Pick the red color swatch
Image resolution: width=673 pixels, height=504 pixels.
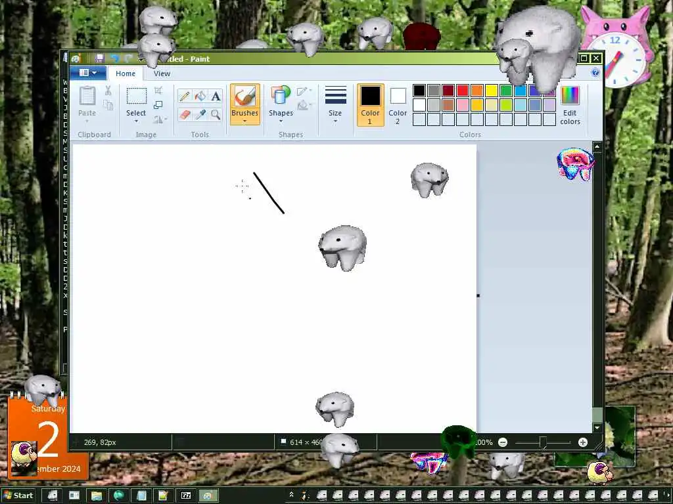[463, 91]
